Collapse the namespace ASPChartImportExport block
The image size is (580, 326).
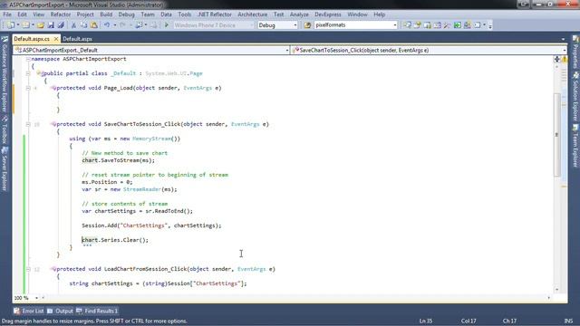tap(28, 59)
